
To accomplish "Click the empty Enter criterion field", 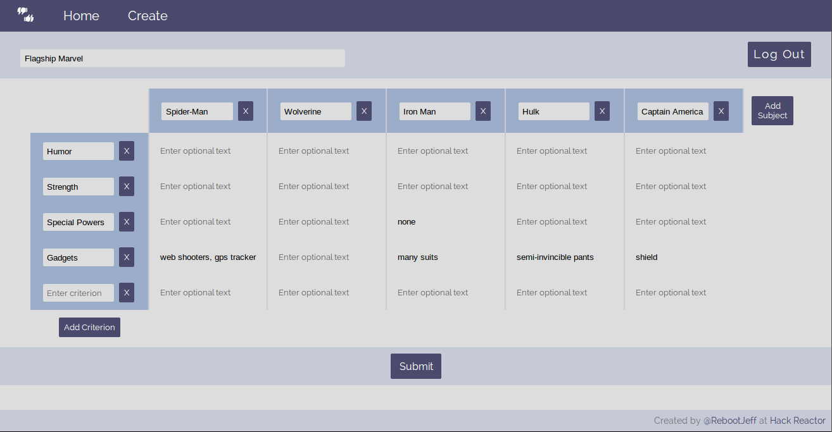I will tap(79, 293).
